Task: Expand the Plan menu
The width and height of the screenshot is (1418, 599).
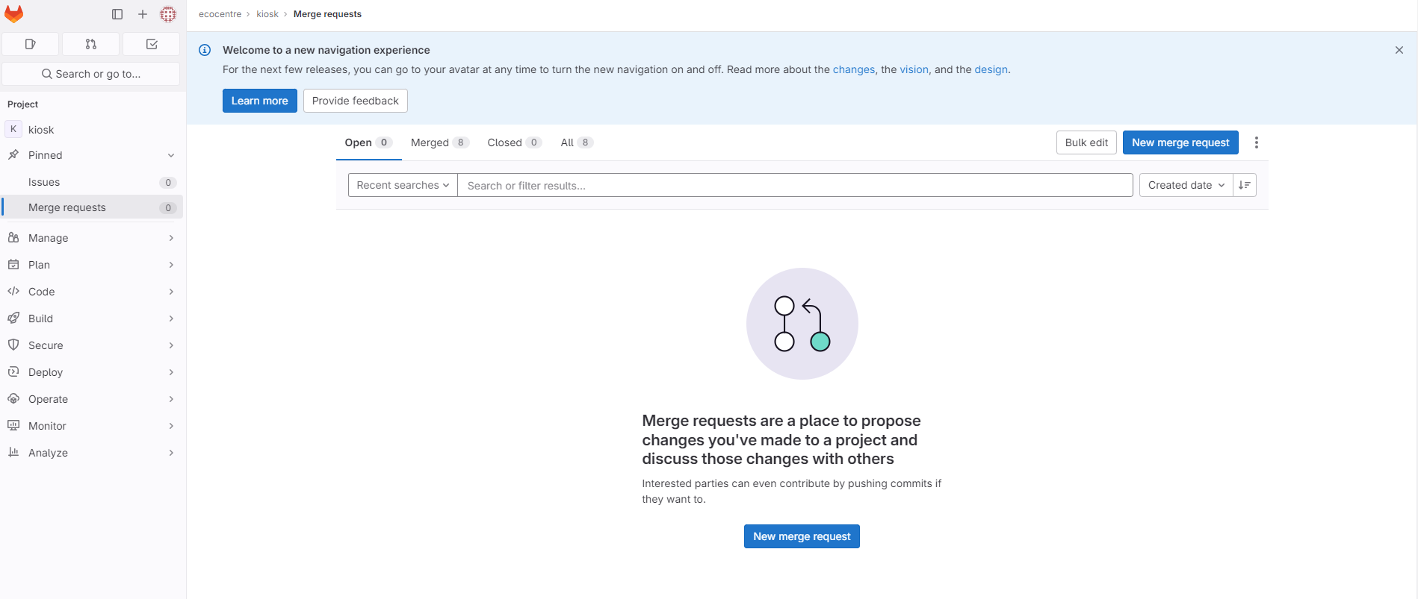Action: (93, 265)
